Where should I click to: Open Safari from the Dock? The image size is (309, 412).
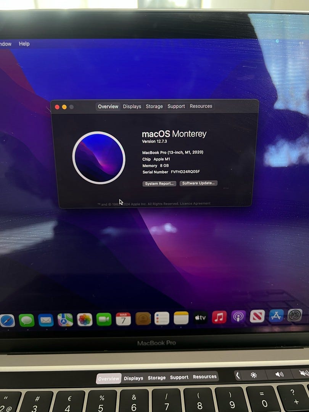7,320
